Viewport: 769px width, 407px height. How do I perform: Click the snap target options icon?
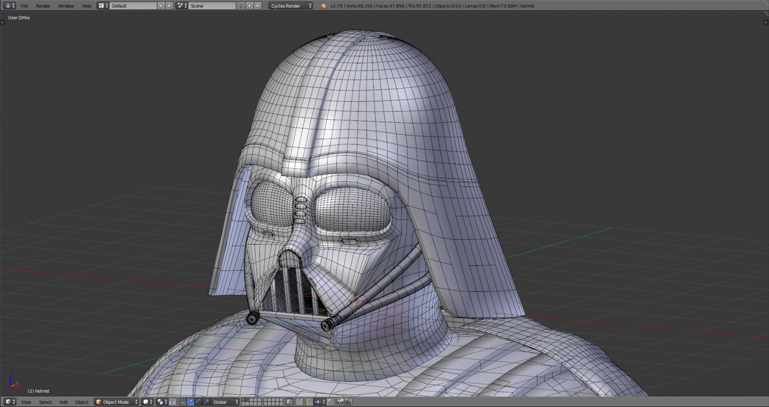pos(331,402)
